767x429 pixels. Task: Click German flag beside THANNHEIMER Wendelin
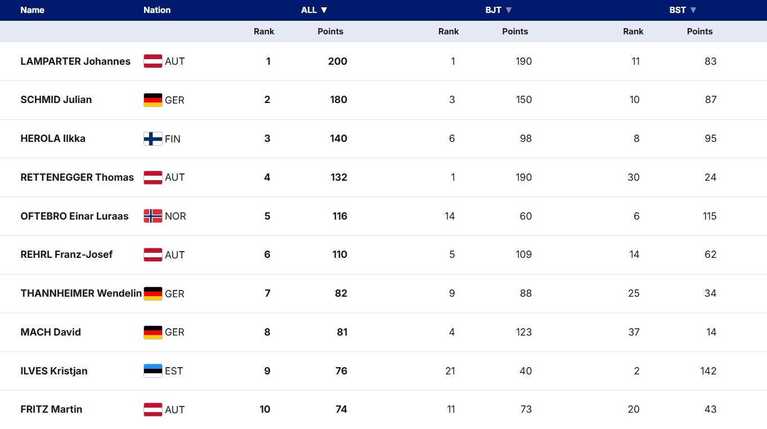coord(153,293)
